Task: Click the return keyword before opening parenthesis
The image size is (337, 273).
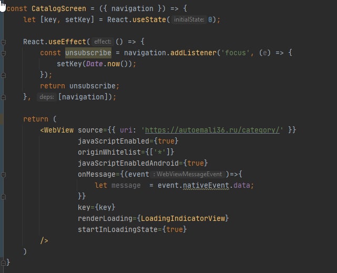Action: click(x=36, y=119)
